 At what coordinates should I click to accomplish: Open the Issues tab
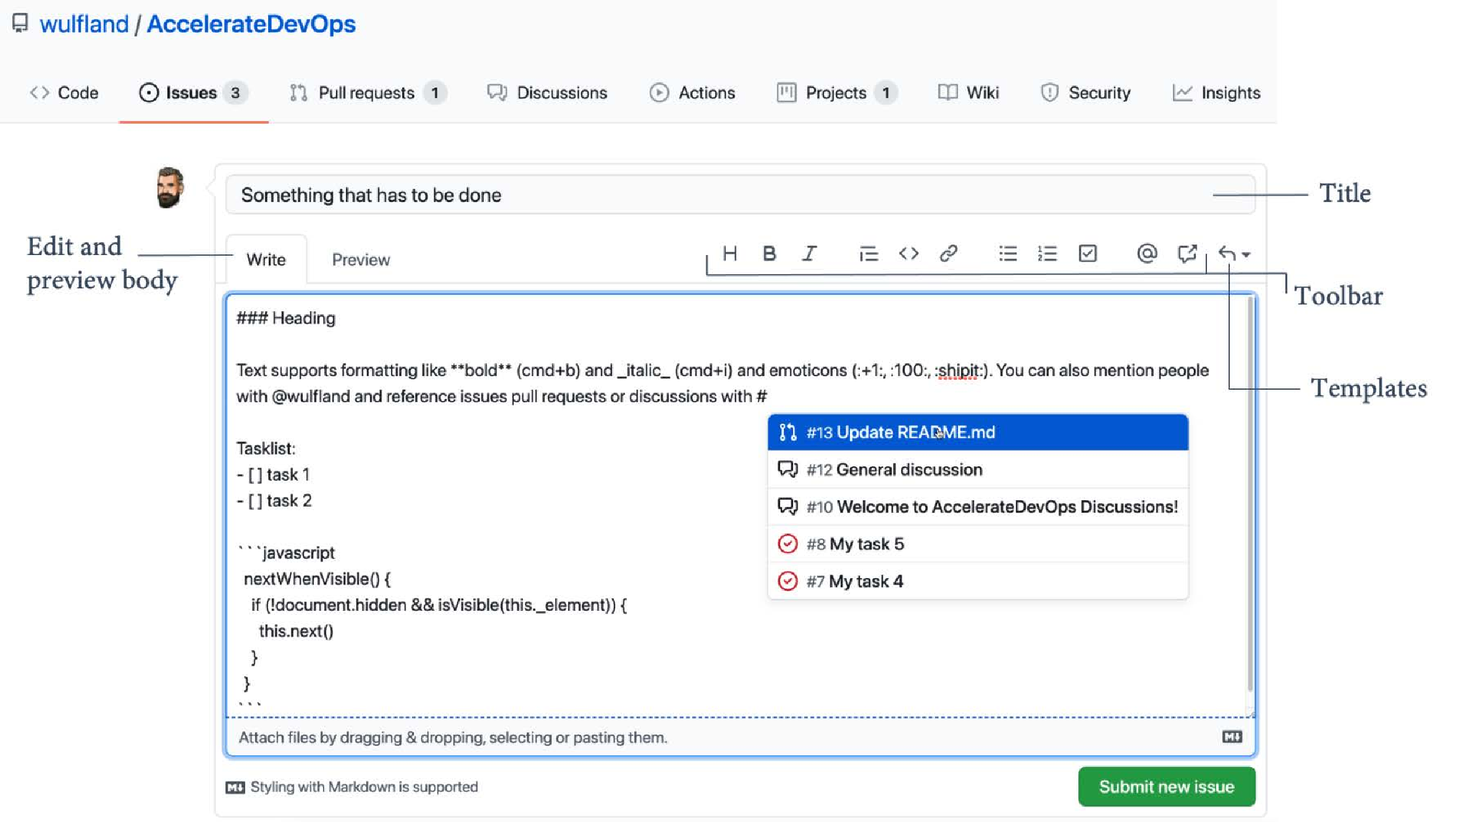193,93
